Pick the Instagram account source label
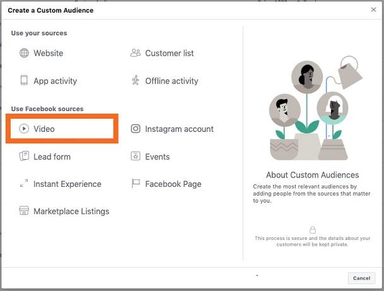The image size is (384, 291). [179, 129]
